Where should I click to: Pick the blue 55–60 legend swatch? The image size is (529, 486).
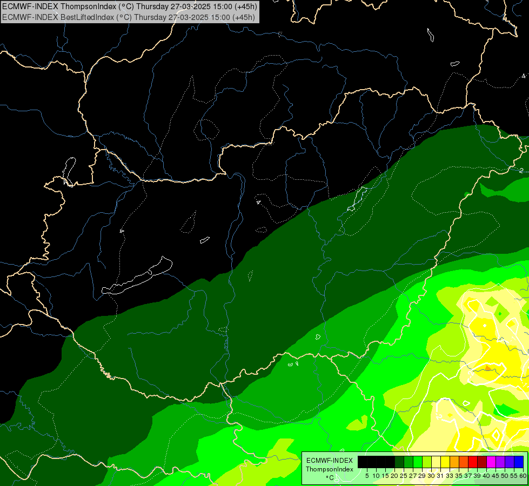[519, 462]
